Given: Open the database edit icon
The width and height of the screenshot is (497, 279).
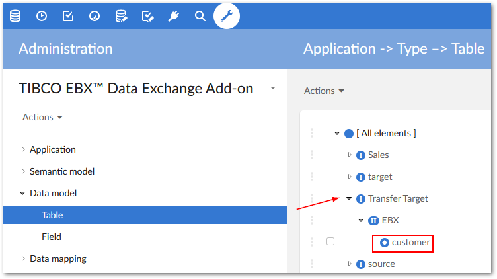Looking at the screenshot, I should pos(121,16).
